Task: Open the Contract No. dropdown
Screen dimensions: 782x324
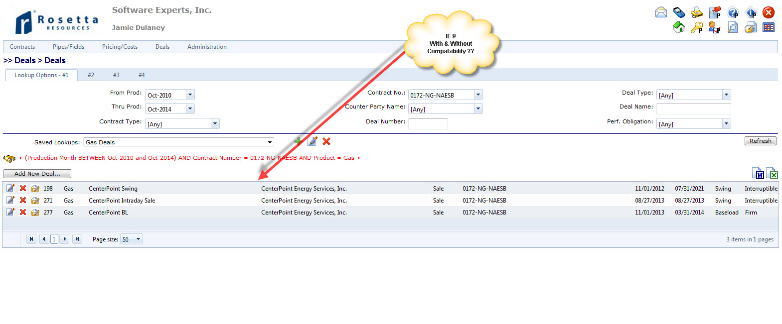Action: [478, 95]
